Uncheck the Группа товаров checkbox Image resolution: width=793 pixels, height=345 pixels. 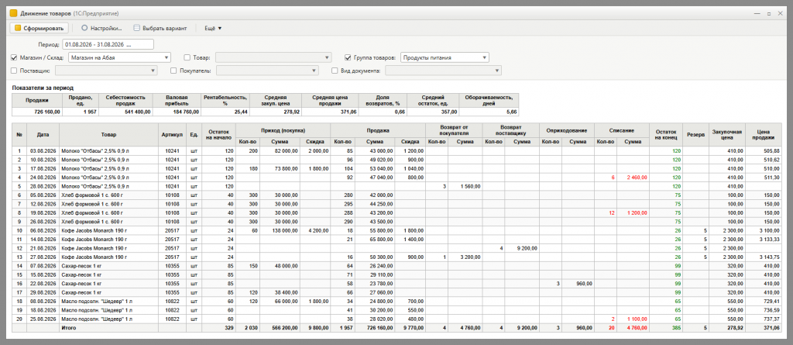pyautogui.click(x=348, y=57)
